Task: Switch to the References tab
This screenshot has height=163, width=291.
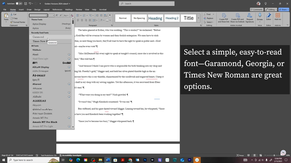Action: coord(57,10)
